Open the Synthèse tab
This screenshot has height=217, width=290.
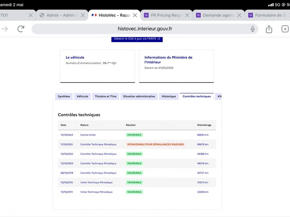(x=64, y=96)
